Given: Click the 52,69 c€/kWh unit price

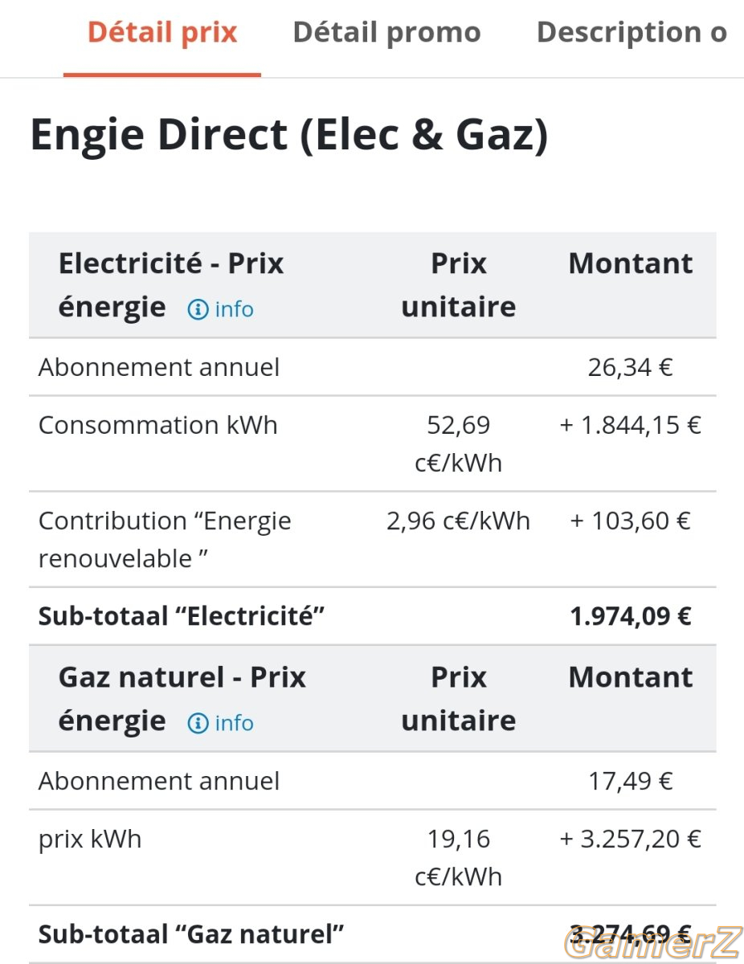Looking at the screenshot, I should click(459, 443).
